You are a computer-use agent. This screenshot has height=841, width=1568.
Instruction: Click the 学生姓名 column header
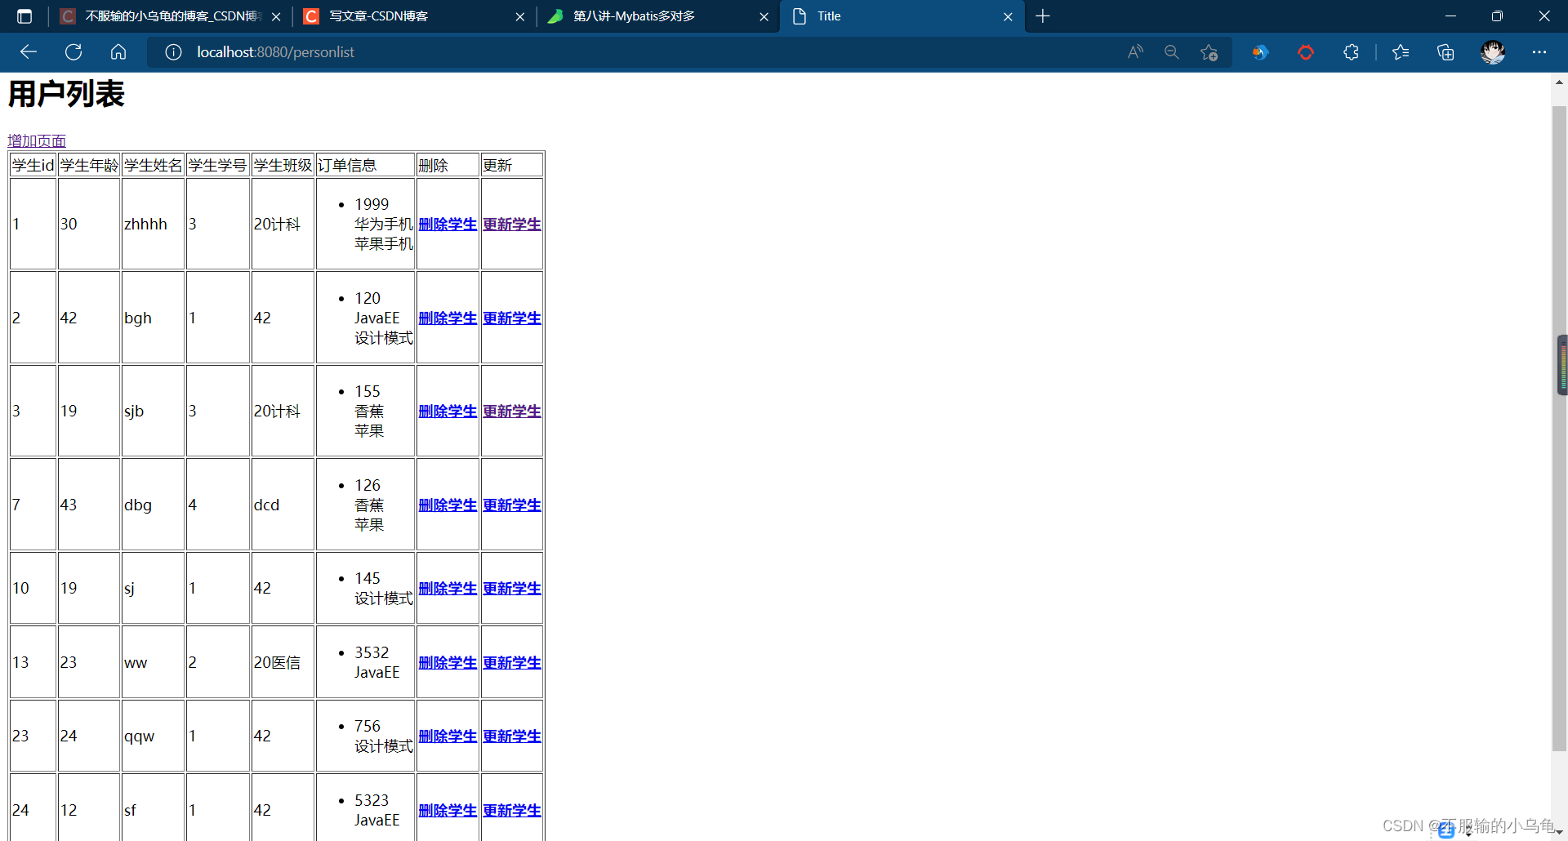point(154,166)
